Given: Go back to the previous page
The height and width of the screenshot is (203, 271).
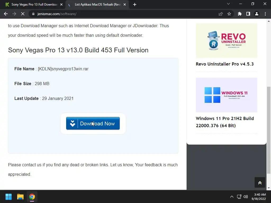Looking at the screenshot, I should pos(6,14).
